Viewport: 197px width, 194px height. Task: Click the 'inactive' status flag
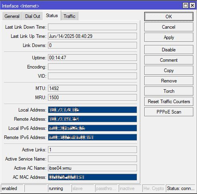click(130, 188)
